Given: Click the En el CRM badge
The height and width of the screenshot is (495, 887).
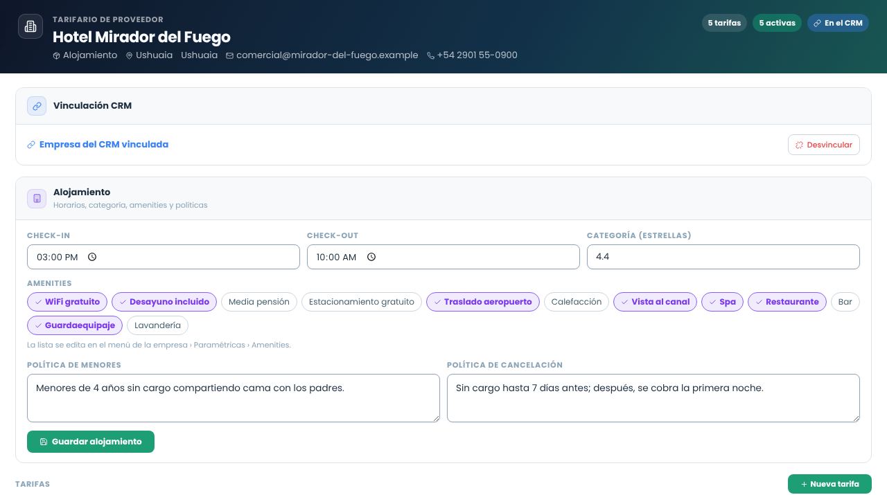Looking at the screenshot, I should [838, 23].
